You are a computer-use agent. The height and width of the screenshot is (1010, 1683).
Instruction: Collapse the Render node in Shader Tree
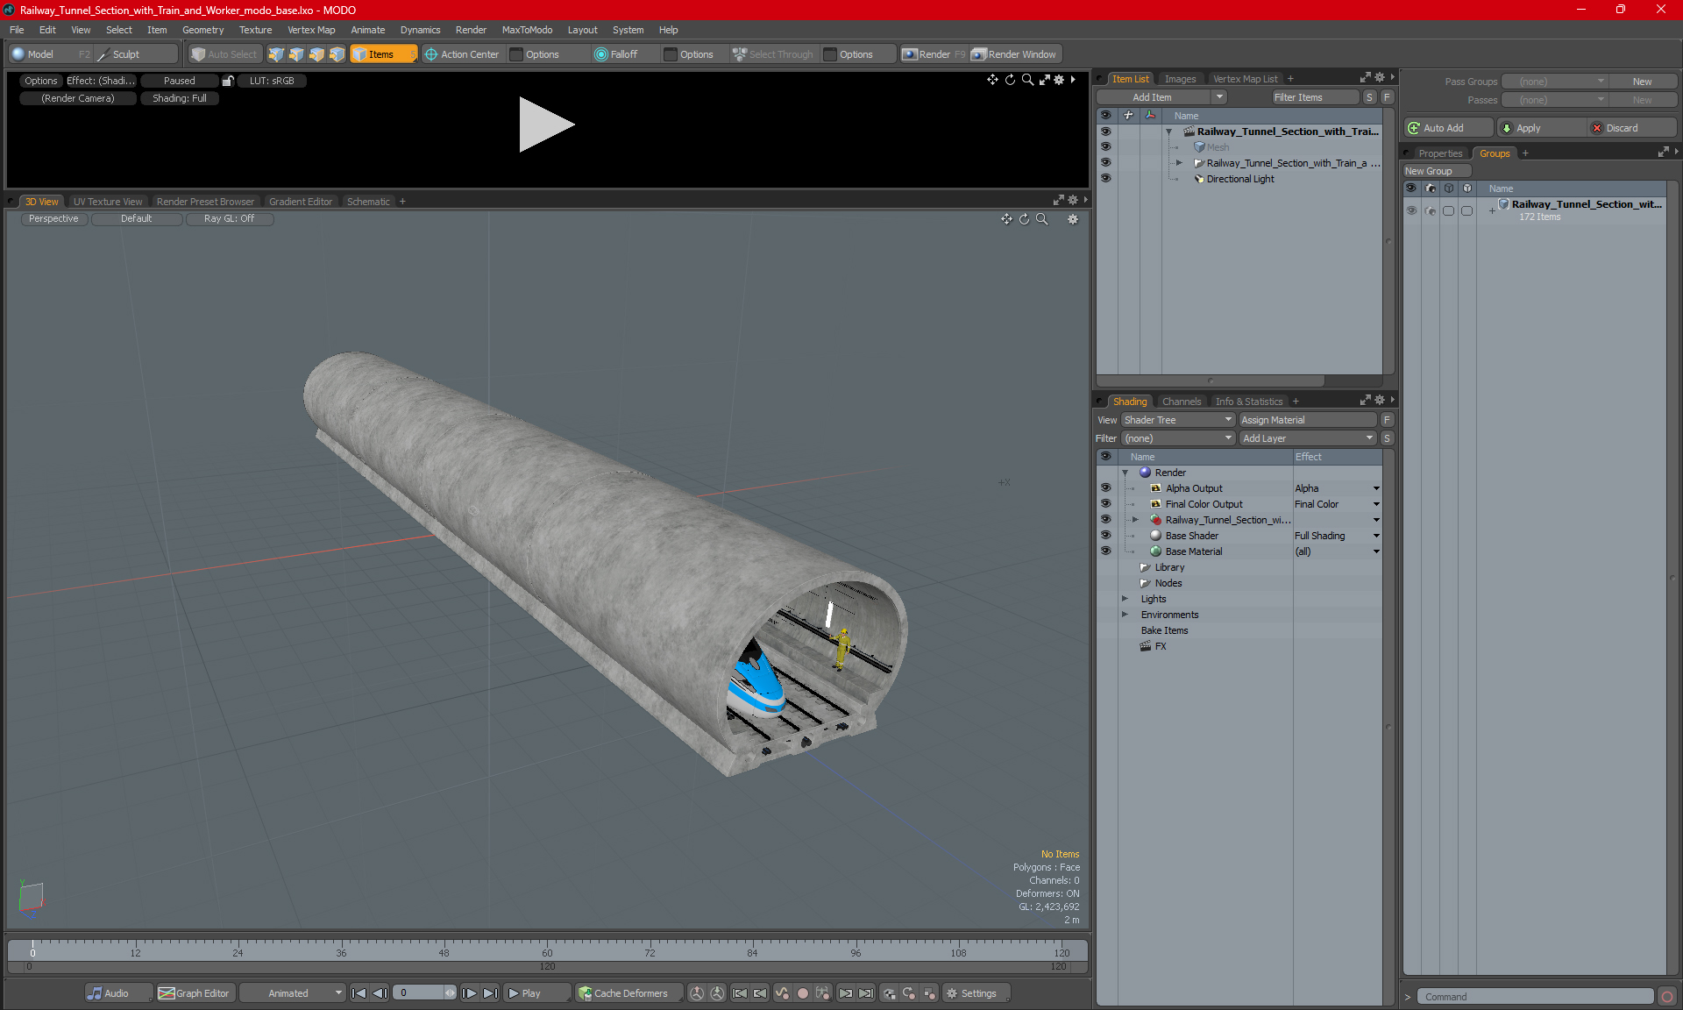1126,473
